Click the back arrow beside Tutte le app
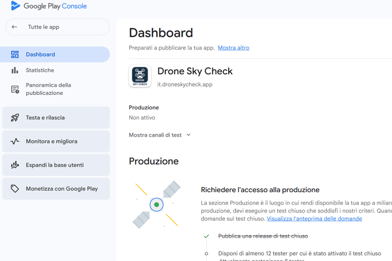This screenshot has width=392, height=261. [x=14, y=27]
